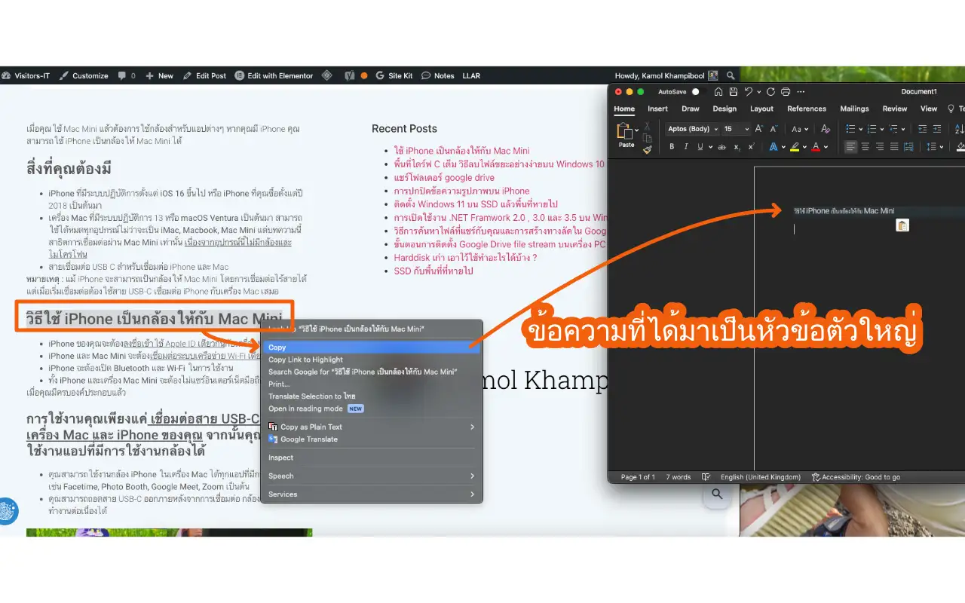The width and height of the screenshot is (965, 603).
Task: Click the Copy icon in the Word ribbon
Action: point(647,138)
